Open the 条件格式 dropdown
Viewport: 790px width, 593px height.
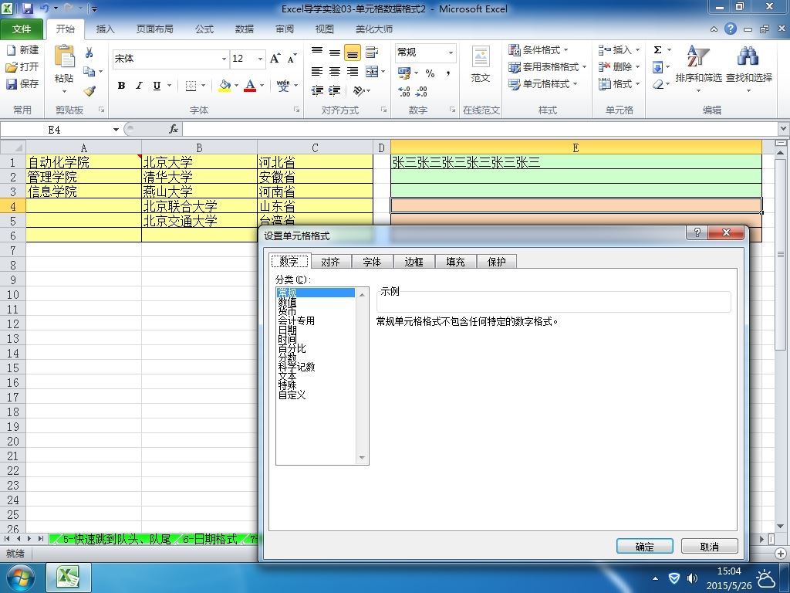pos(538,49)
